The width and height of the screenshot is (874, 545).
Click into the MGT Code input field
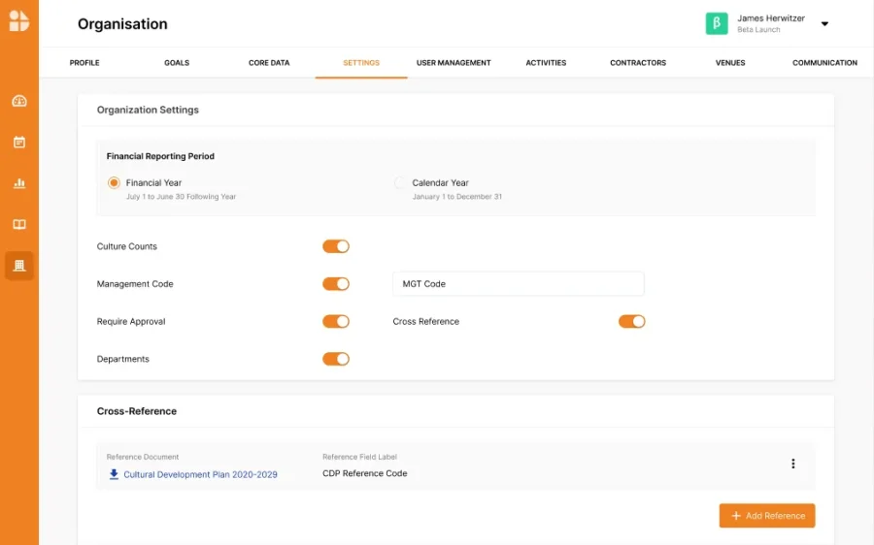pos(519,284)
